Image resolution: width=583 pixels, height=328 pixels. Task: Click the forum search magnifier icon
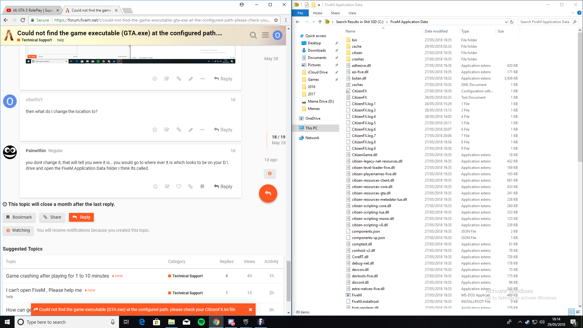pyautogui.click(x=253, y=35)
